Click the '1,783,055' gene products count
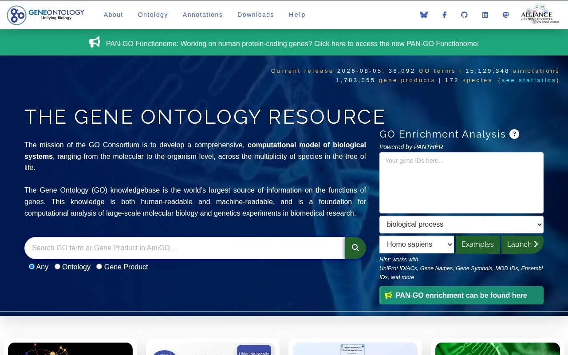Viewport: 568px width, 355px height. pyautogui.click(x=356, y=80)
